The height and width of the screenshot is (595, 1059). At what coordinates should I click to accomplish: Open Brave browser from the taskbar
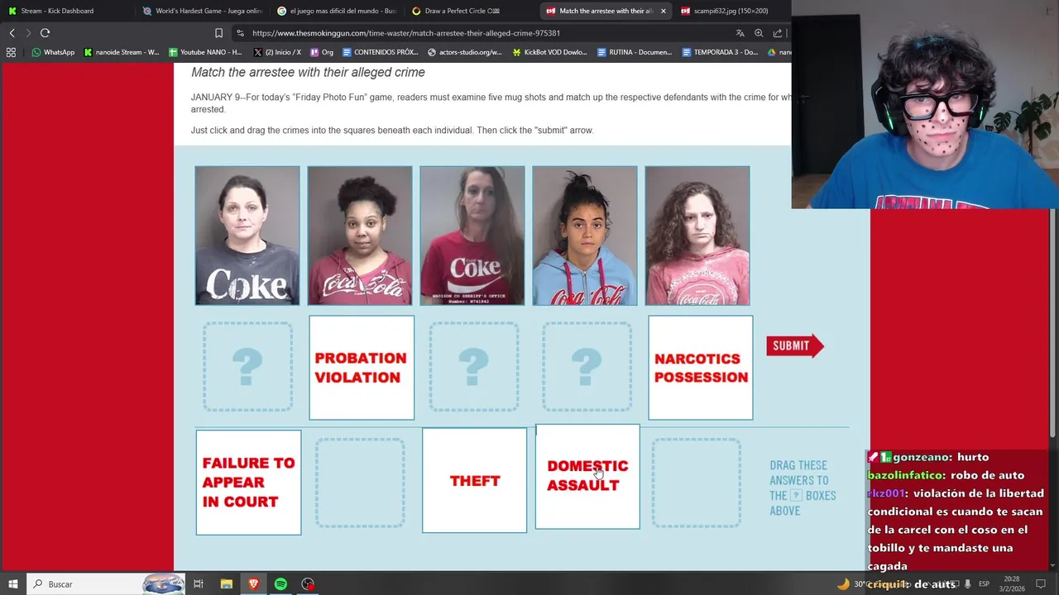253,584
